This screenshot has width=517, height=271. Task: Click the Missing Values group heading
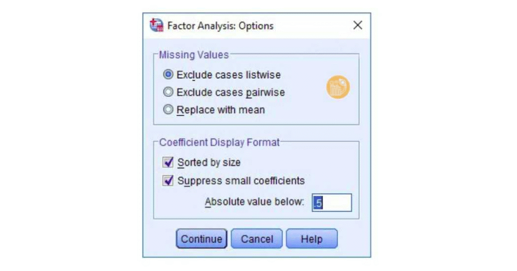click(194, 55)
